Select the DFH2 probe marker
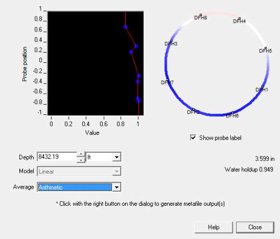 point(194,109)
